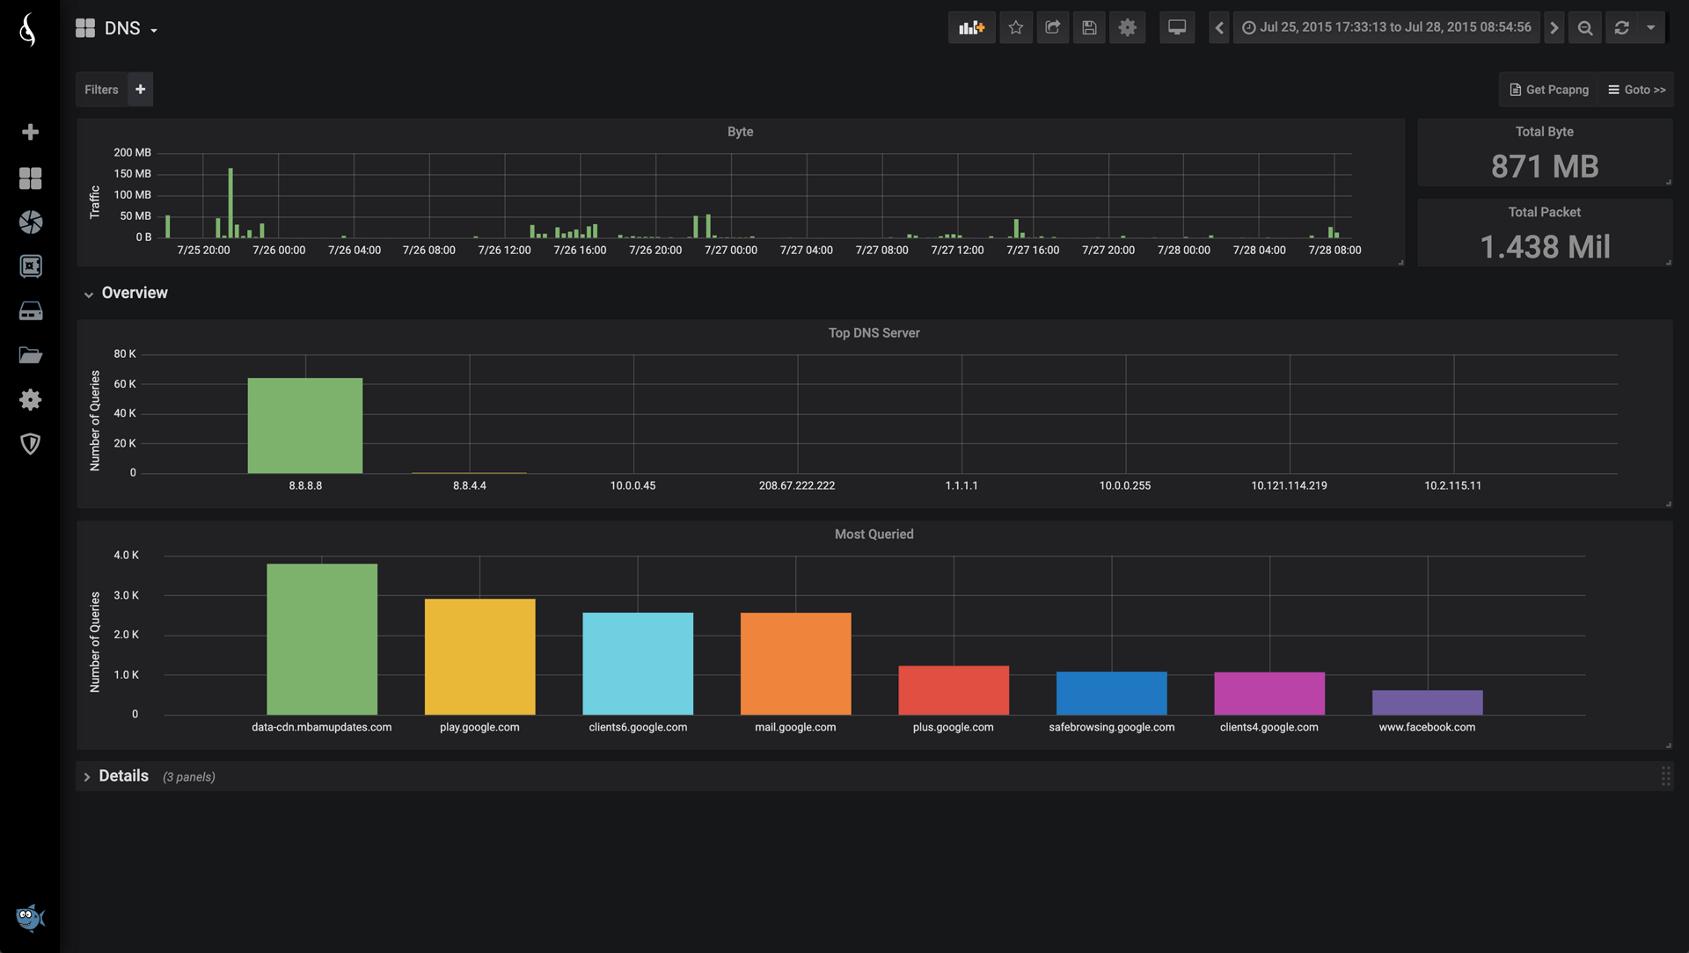Toggle the Filters visibility panel
The width and height of the screenshot is (1689, 953).
(102, 88)
